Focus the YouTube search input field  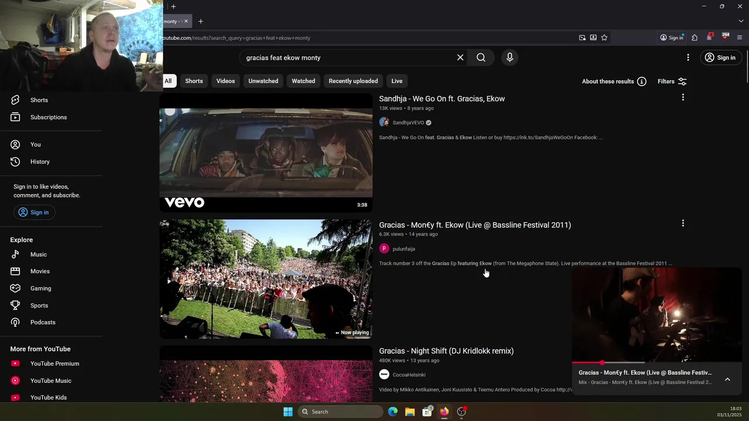[348, 57]
